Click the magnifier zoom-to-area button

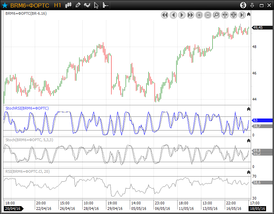216,15
